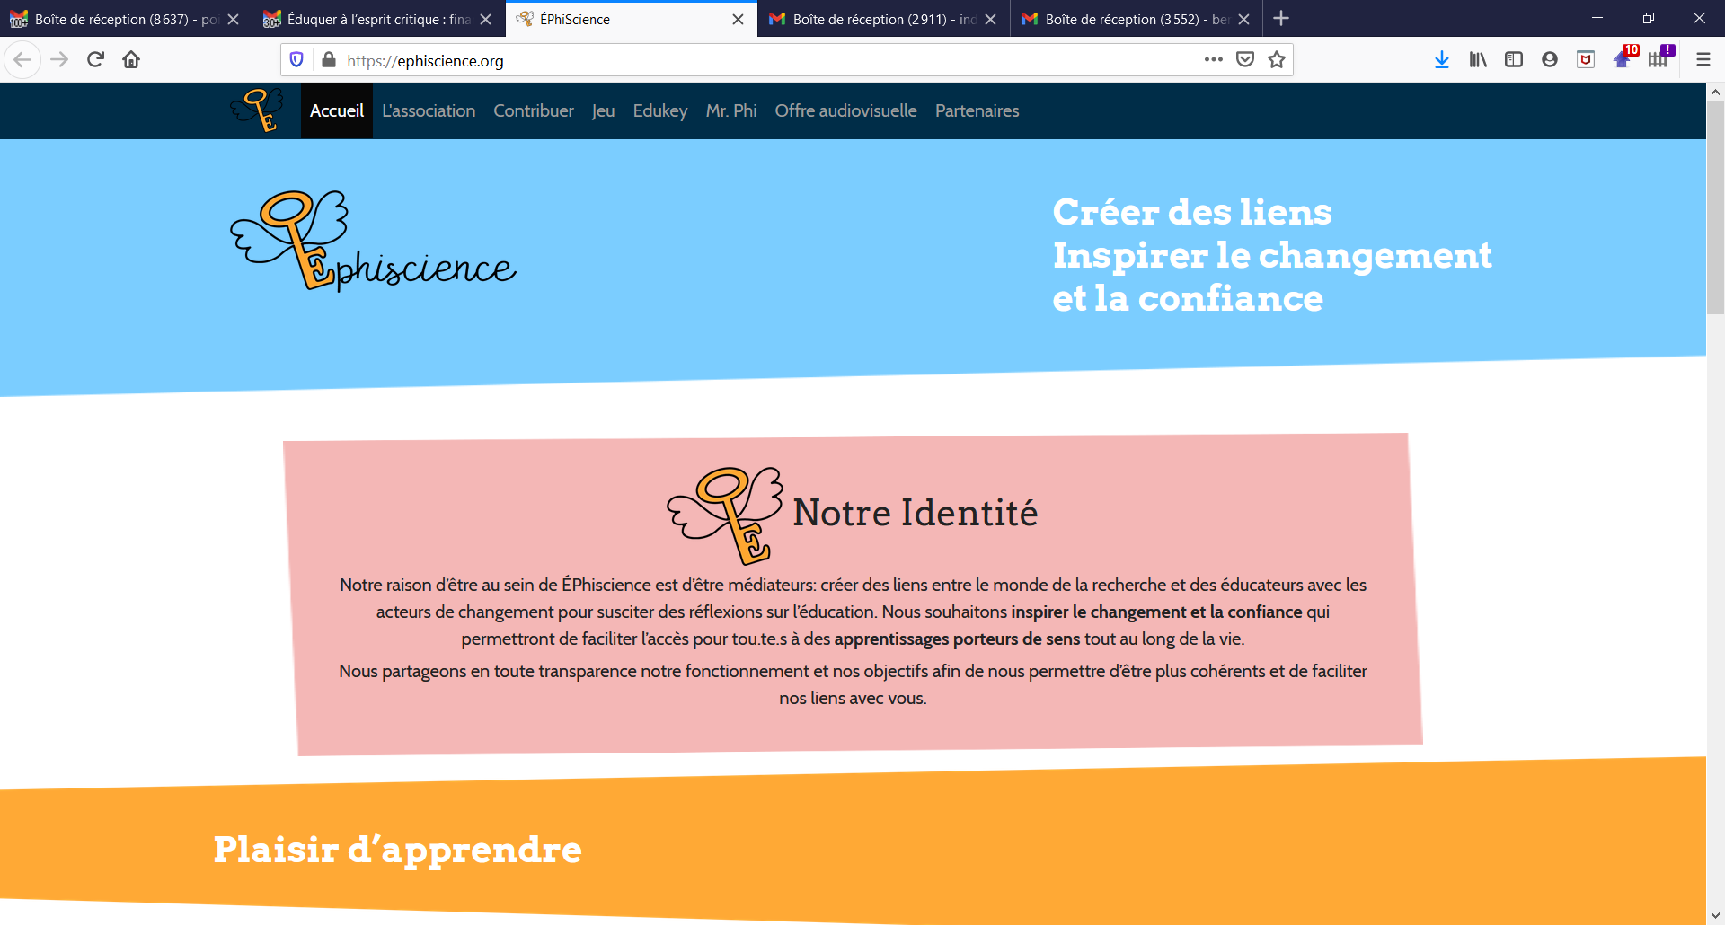Screen dimensions: 1725x925
Task: Open a new browser tab
Action: point(1281,18)
